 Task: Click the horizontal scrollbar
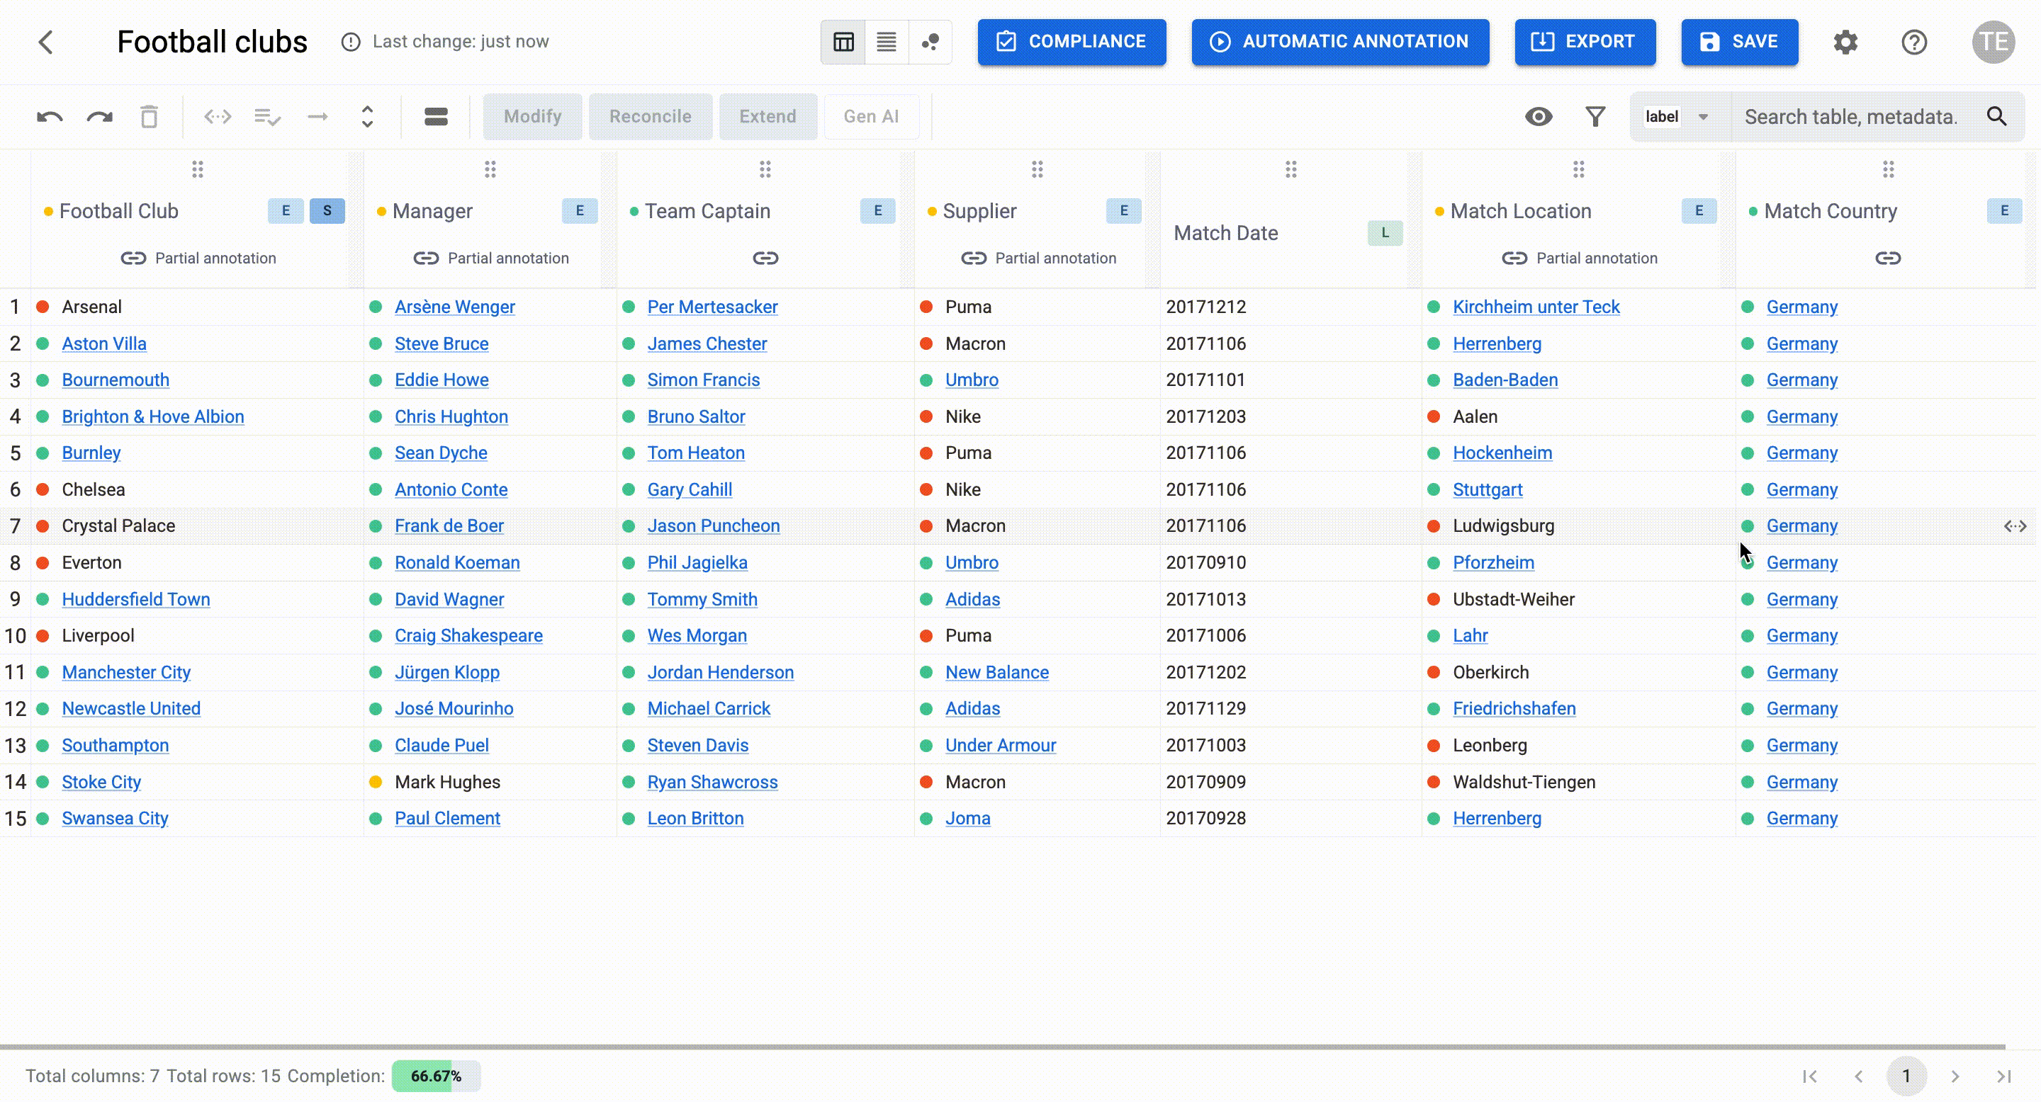(1002, 1047)
